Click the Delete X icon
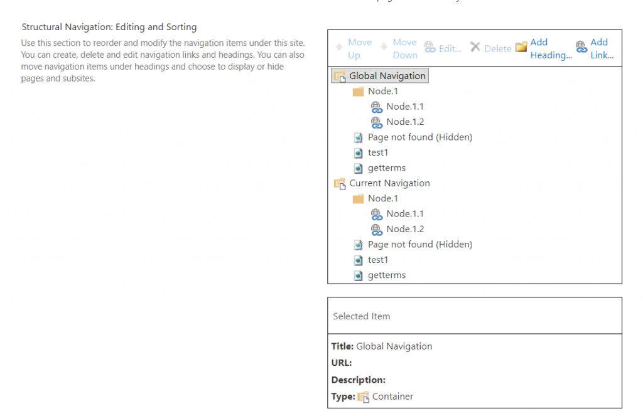643x416 pixels. point(477,46)
